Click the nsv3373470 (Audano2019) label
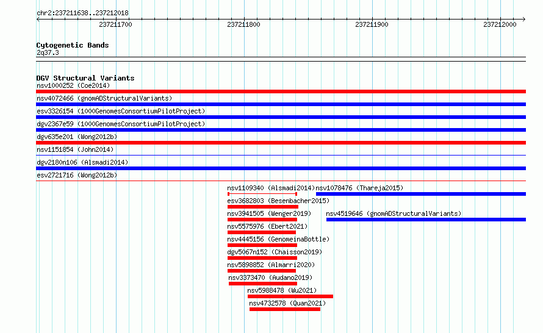This screenshot has width=543, height=333. tap(270, 277)
